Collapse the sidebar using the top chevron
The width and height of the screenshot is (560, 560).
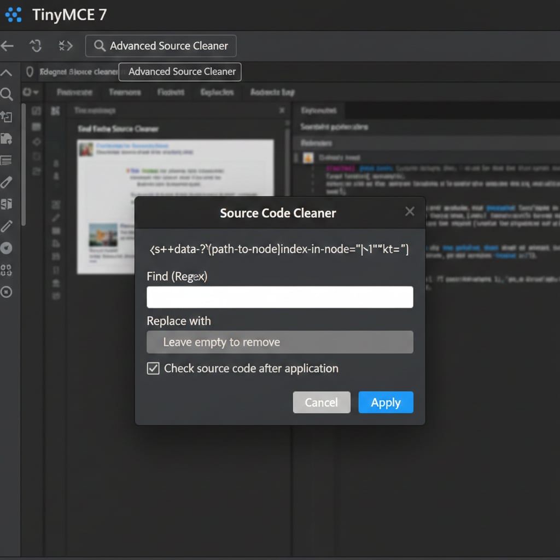(x=7, y=73)
